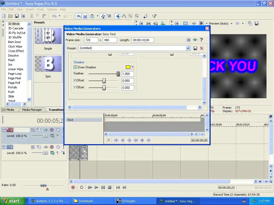Viewport: 274px width, 205px height.
Task: Click the Length field 00:00:10;00
Action: pyautogui.click(x=143, y=40)
